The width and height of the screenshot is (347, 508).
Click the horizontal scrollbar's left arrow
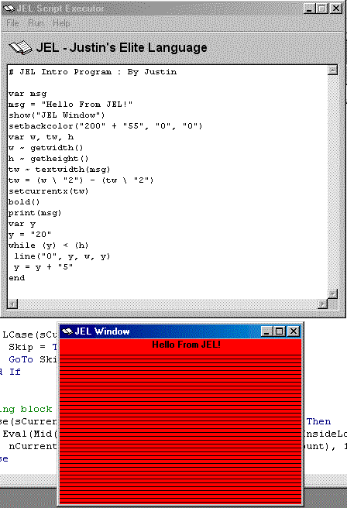12,304
